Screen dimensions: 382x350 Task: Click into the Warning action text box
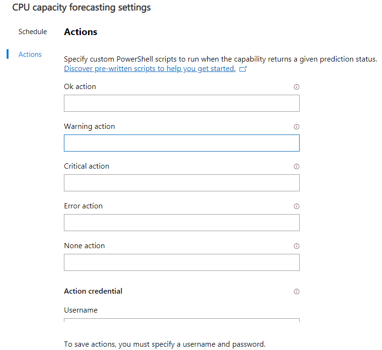pyautogui.click(x=181, y=143)
